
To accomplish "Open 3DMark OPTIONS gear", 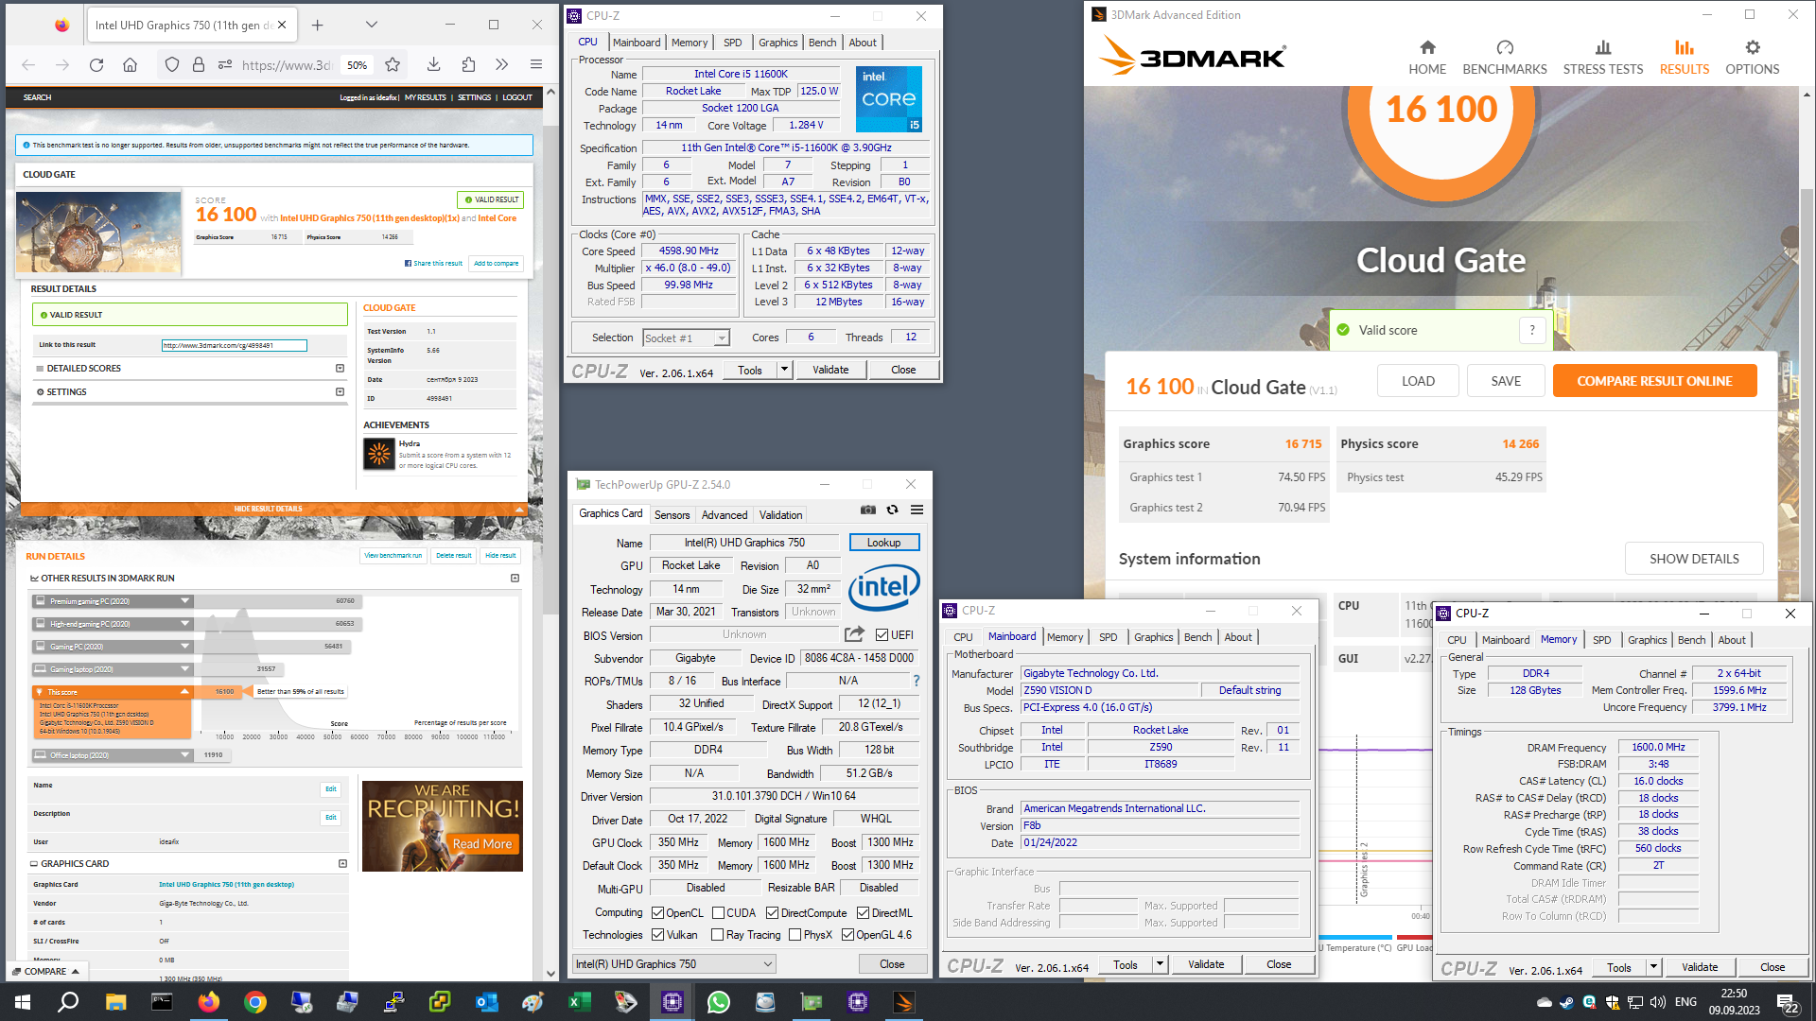I will [1752, 58].
